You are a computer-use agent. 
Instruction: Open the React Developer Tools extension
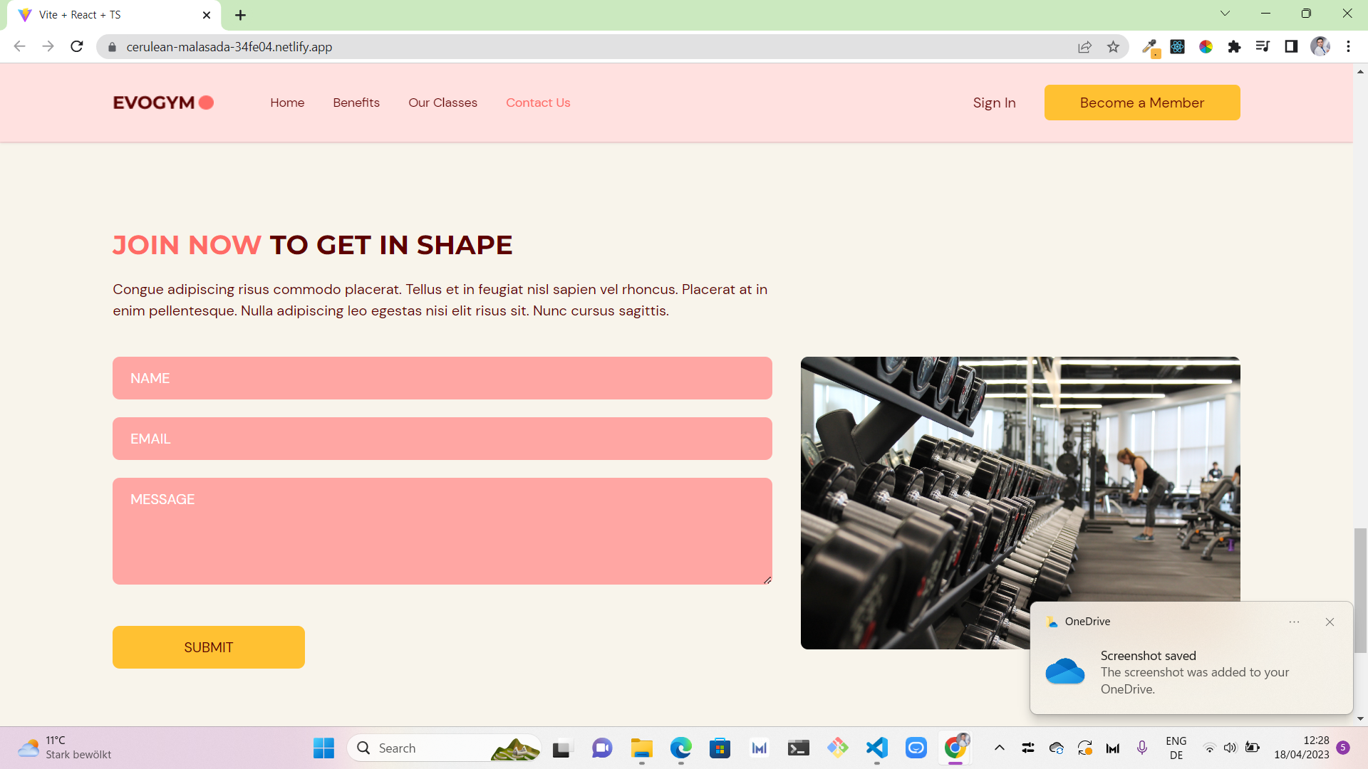click(x=1177, y=47)
